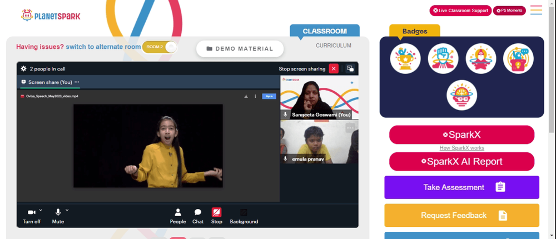Click 'Stop screen sharing' label
Image resolution: width=556 pixels, height=239 pixels.
(302, 69)
